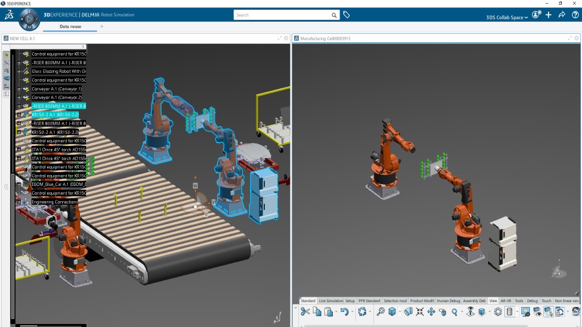Select the blue cube view icon

(x=392, y=312)
